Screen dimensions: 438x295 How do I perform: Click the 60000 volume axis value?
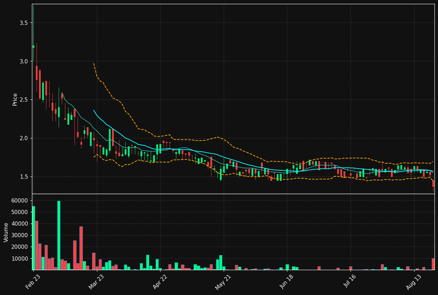click(x=20, y=200)
